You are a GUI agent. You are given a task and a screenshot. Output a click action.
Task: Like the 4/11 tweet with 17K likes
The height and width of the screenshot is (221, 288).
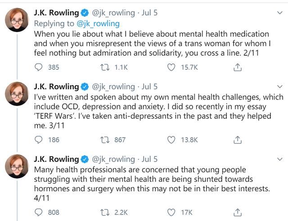point(171,212)
